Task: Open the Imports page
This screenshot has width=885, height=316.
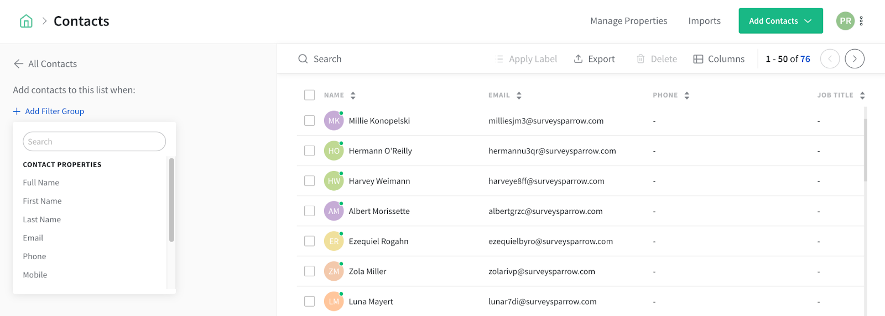Action: tap(704, 21)
